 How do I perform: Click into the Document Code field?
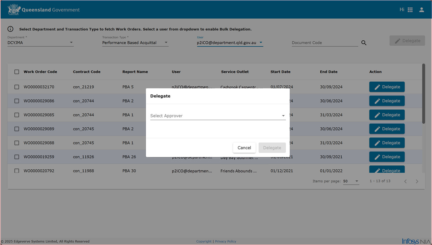[324, 43]
